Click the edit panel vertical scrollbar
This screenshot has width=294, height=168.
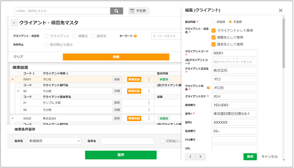tap(284, 42)
